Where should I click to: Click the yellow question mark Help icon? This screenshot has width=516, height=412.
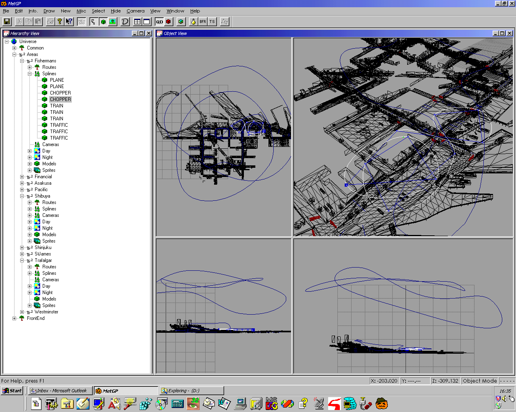(x=60, y=22)
